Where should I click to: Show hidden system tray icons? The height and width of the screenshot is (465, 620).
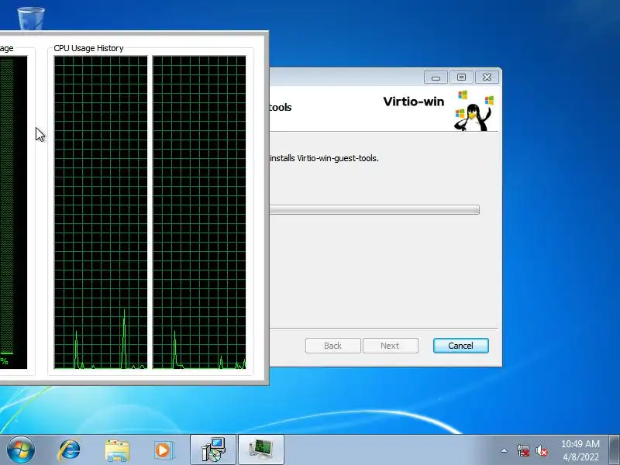point(505,450)
